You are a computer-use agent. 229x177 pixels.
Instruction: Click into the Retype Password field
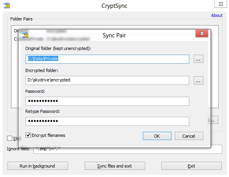107,121
